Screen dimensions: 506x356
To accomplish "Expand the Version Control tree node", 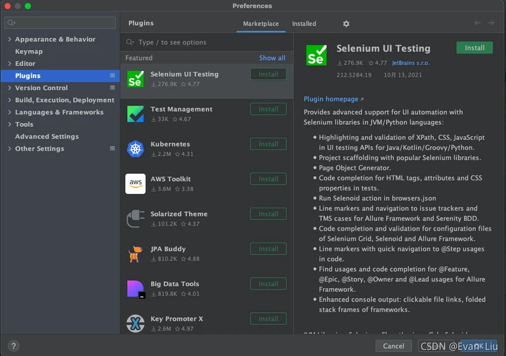I will coord(9,88).
